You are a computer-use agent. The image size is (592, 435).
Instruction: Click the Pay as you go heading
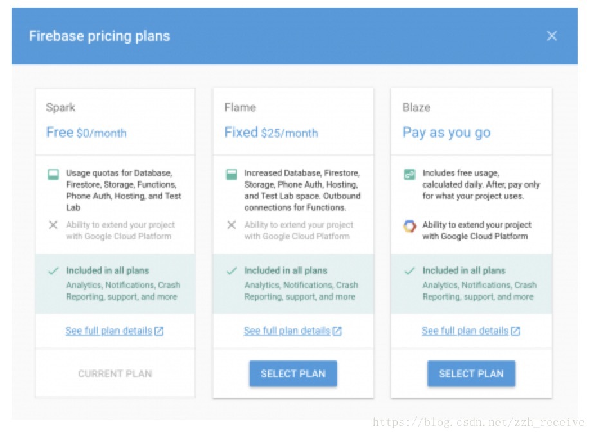(447, 133)
